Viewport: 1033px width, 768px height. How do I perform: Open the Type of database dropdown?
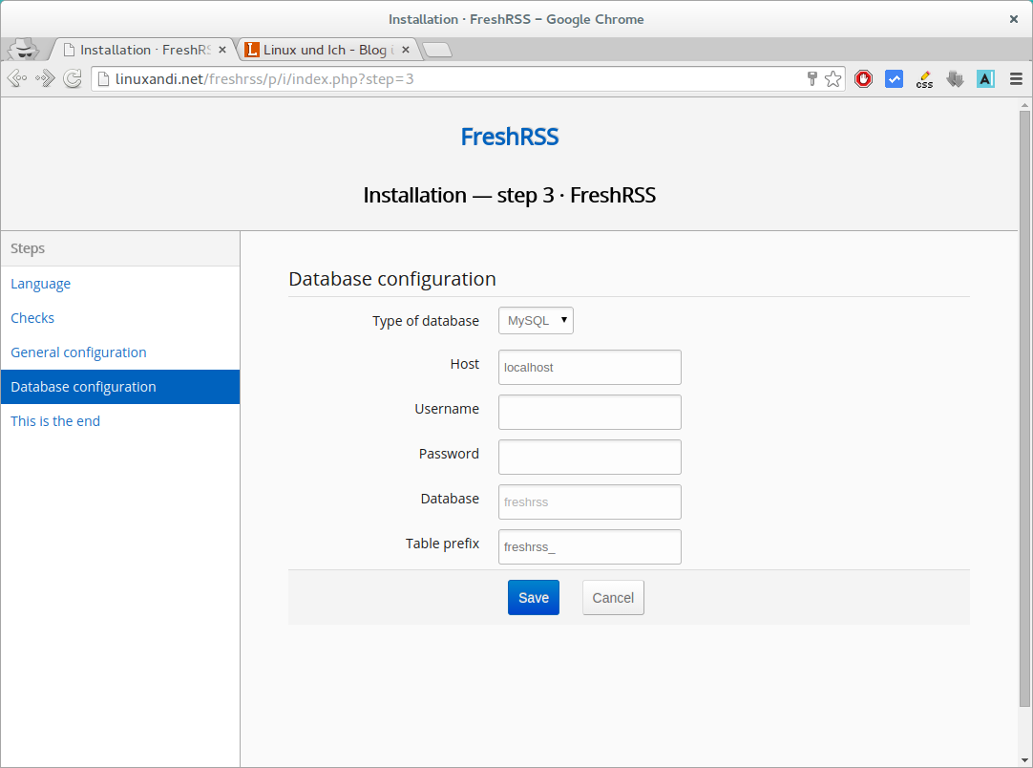pyautogui.click(x=536, y=321)
